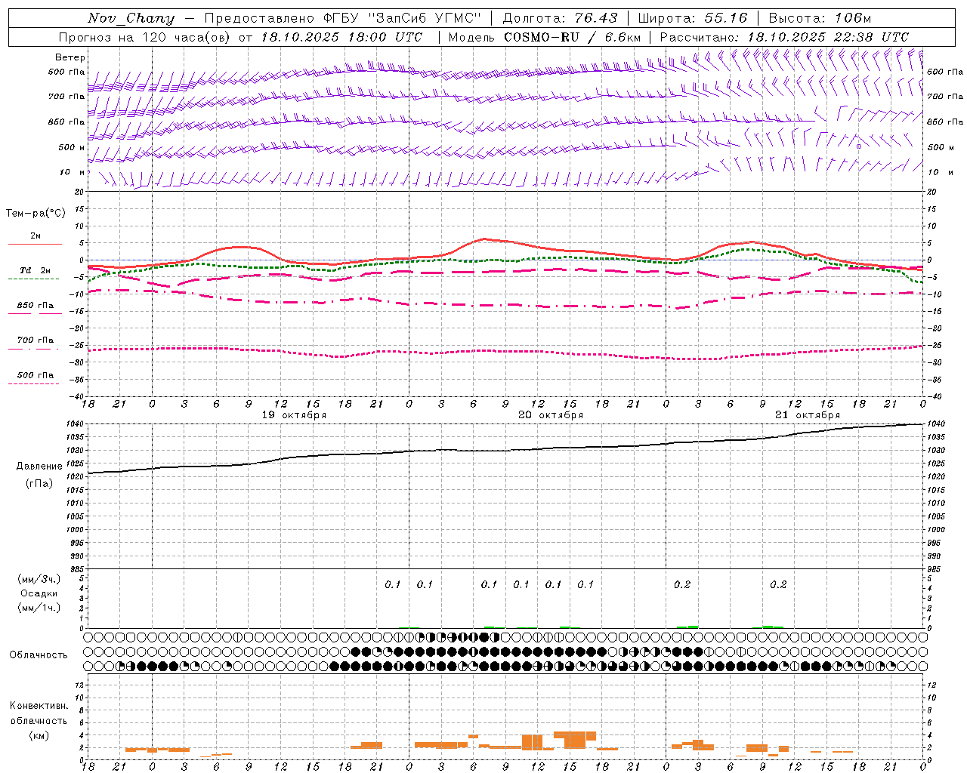Select the 'Долгота: 76.43' longitude text

pos(560,18)
